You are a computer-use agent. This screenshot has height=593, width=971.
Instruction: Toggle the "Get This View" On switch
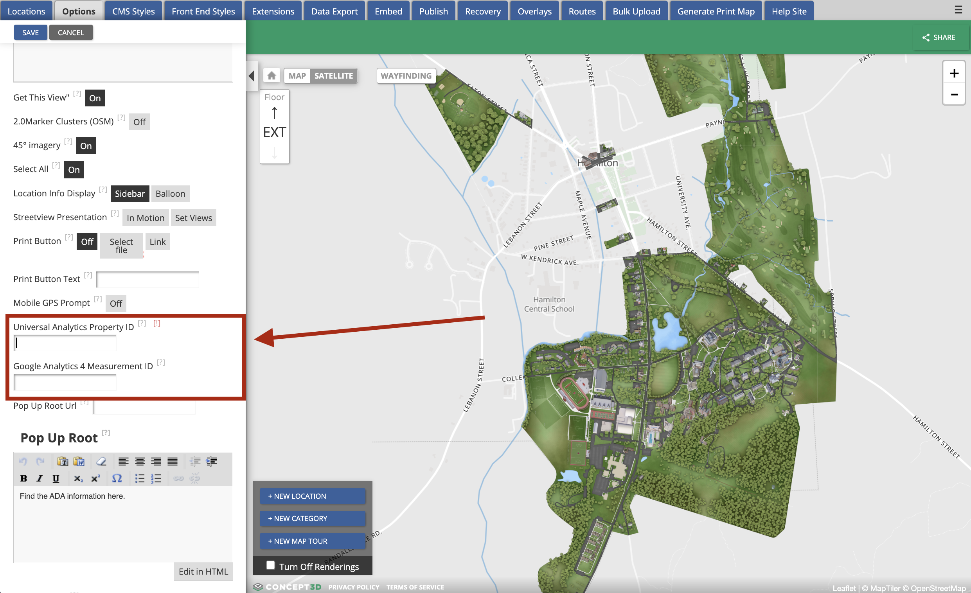click(x=95, y=98)
